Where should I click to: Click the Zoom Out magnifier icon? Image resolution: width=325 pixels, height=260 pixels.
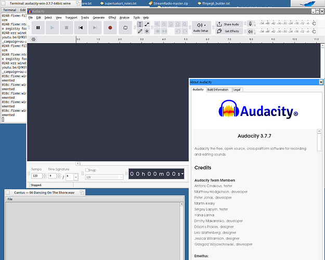164,24
